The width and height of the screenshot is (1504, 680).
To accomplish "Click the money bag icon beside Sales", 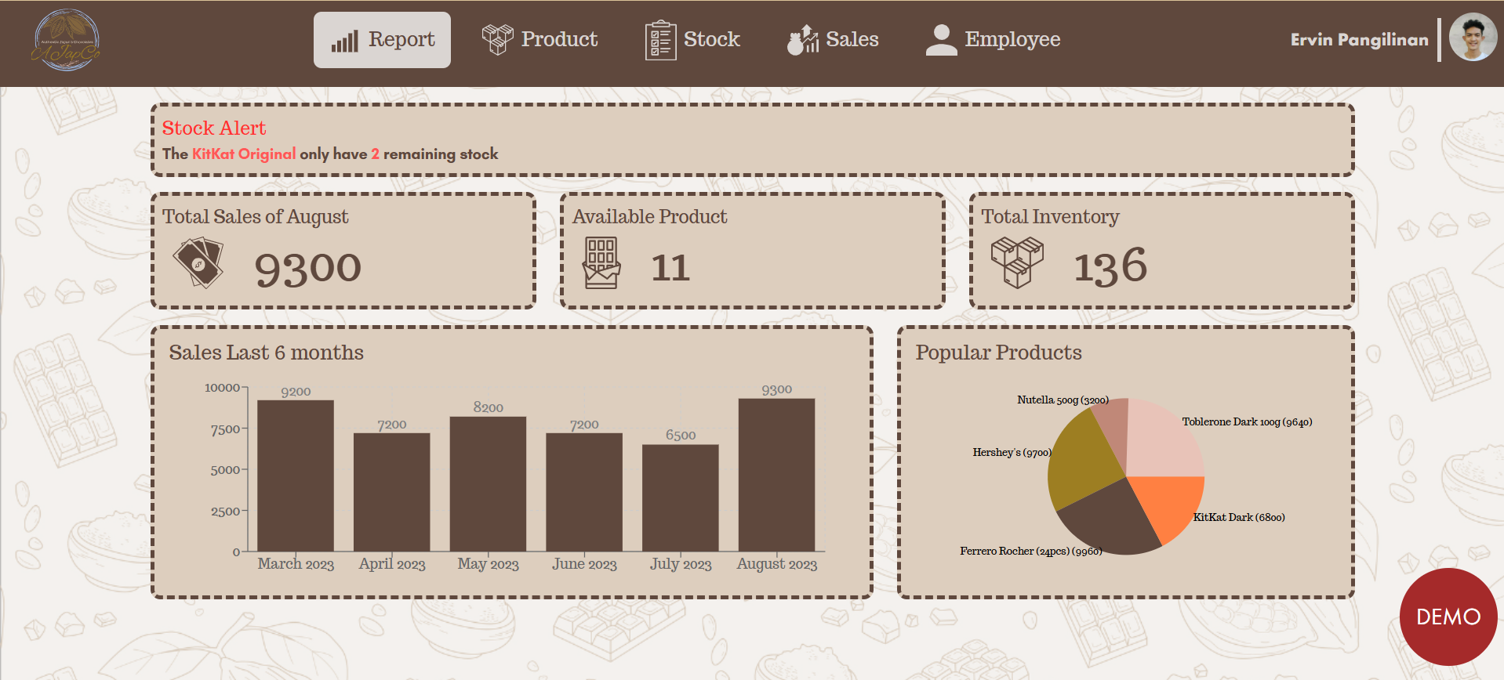I will [x=803, y=39].
